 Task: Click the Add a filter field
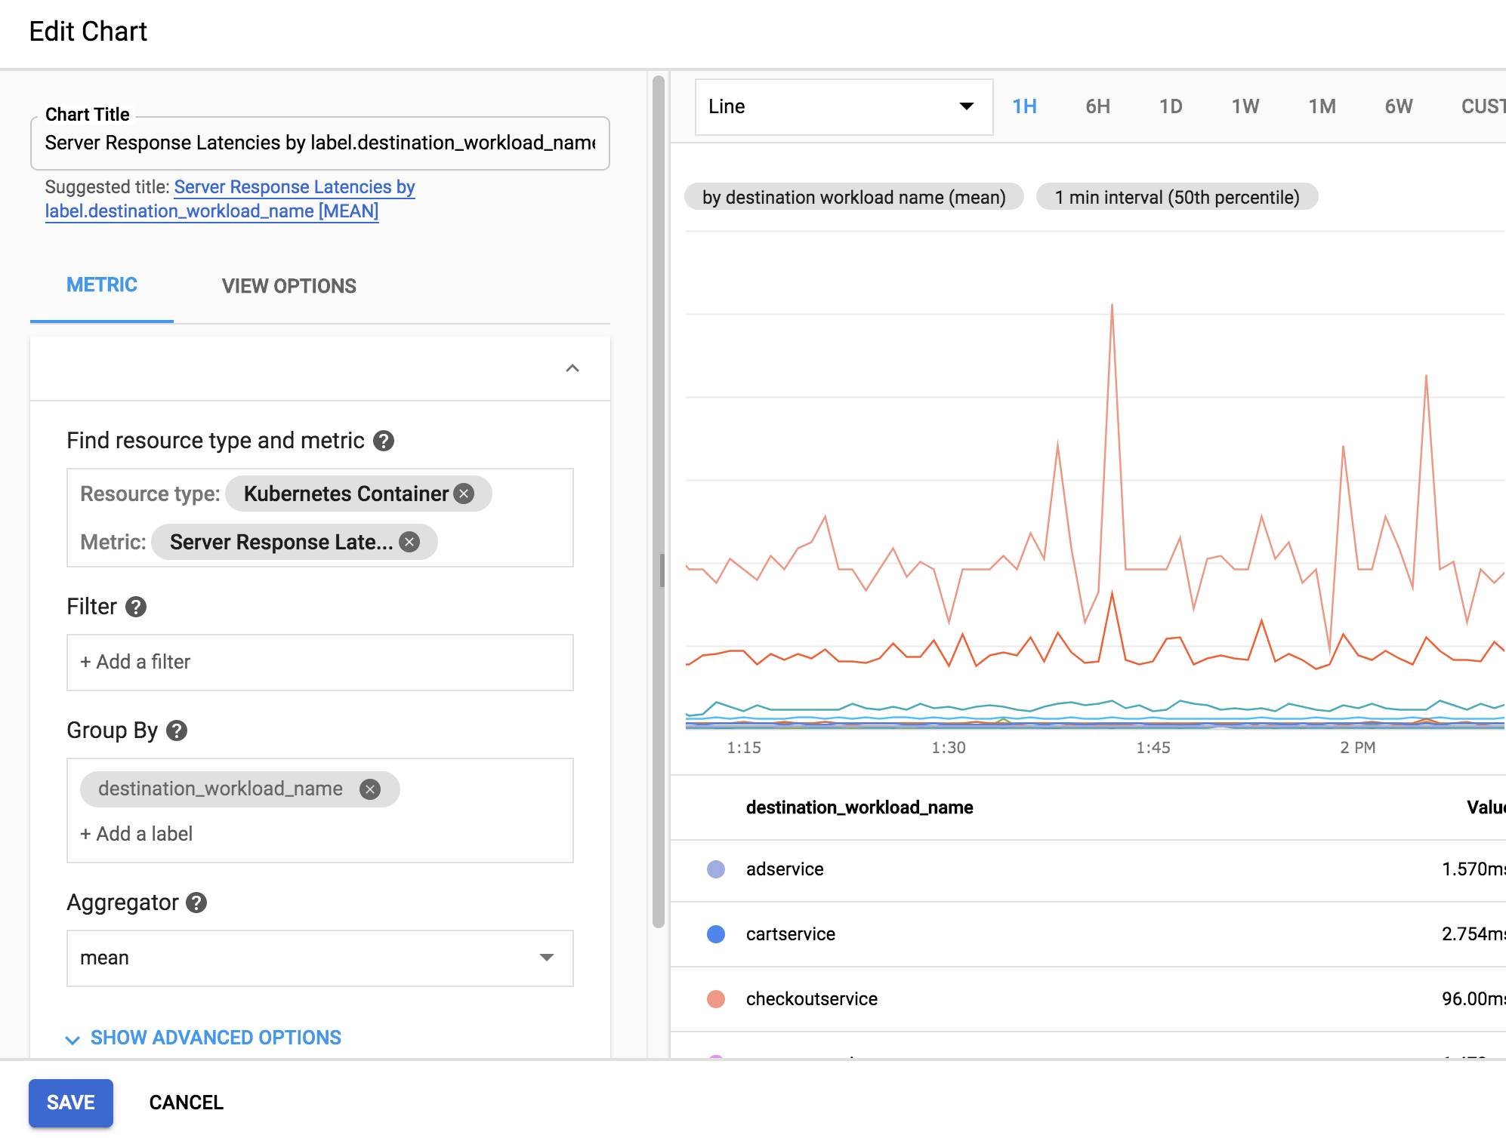pos(320,663)
